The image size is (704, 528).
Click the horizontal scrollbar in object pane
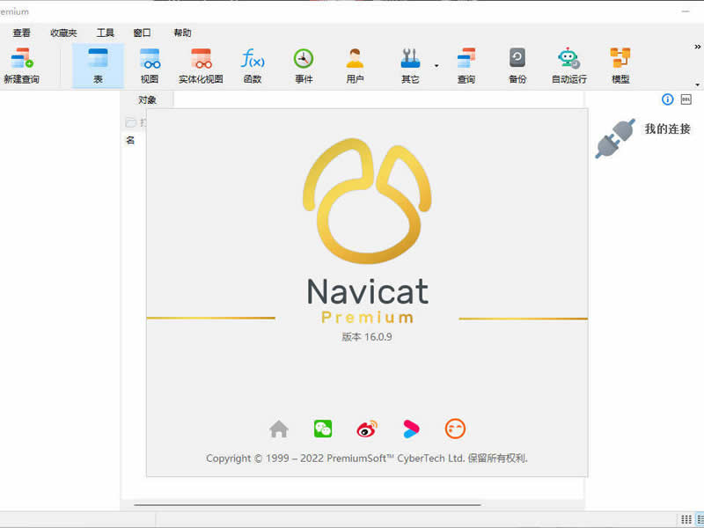pos(307,505)
